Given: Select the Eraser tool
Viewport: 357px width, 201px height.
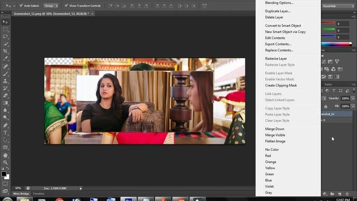Looking at the screenshot, I should coord(5,95).
